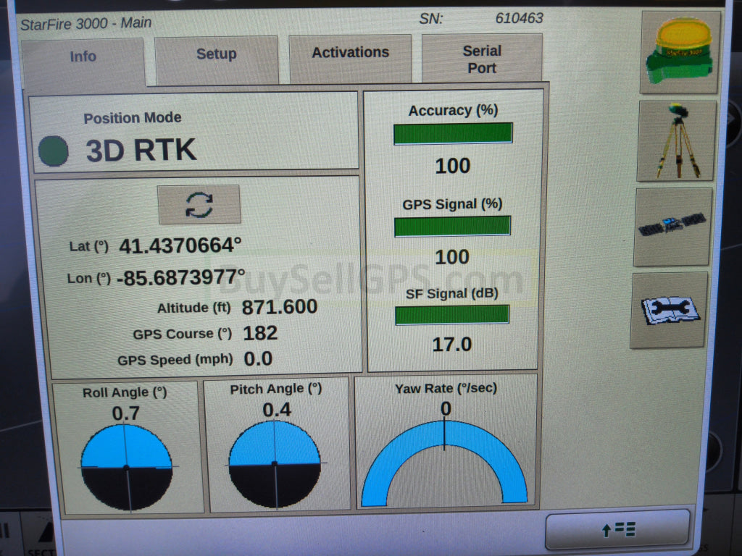Open the StarFire receiver icon button
The height and width of the screenshot is (556, 742).
(x=680, y=52)
